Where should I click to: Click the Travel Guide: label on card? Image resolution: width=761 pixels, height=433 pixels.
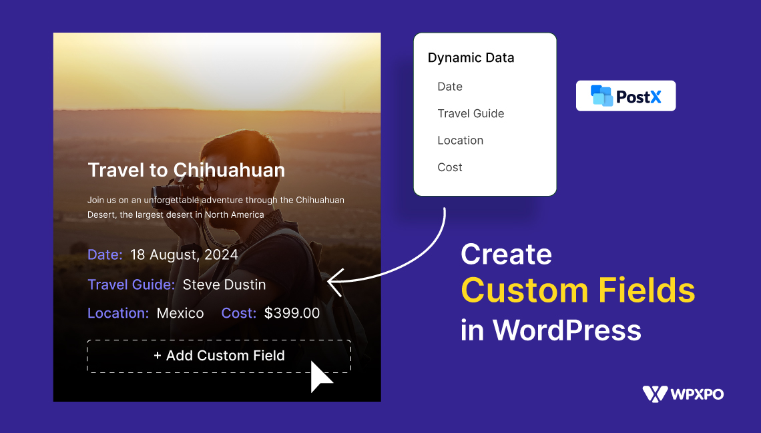coord(131,285)
